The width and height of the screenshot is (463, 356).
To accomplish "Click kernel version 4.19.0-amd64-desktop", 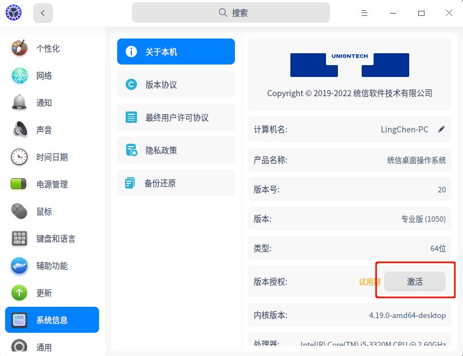I will point(407,315).
